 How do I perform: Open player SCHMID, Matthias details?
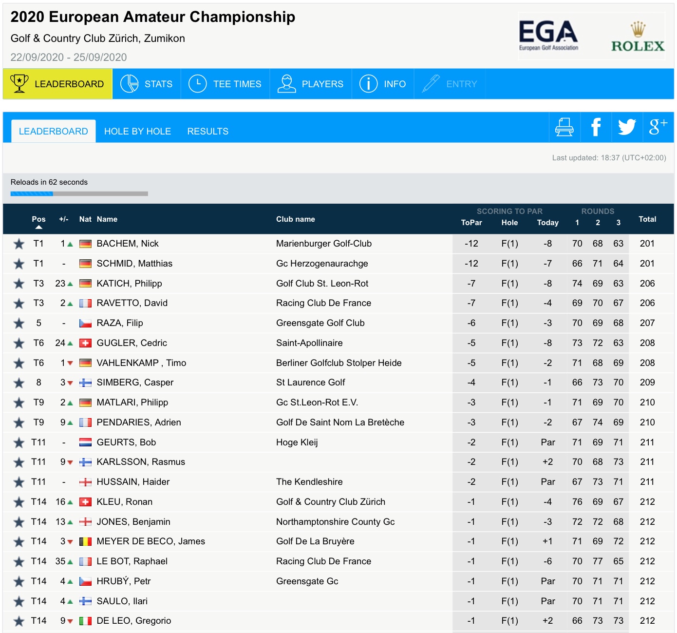click(x=134, y=264)
